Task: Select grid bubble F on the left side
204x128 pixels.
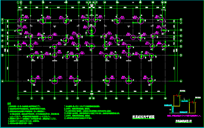Action: point(2,41)
